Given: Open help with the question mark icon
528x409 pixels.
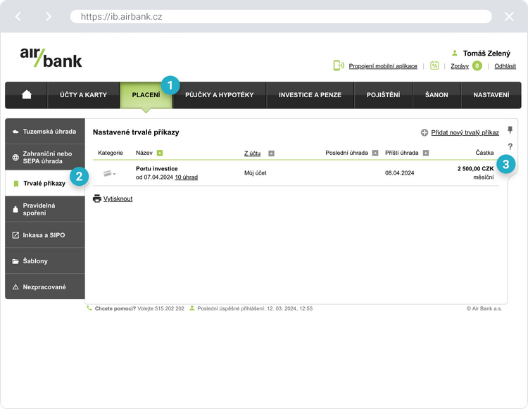Looking at the screenshot, I should click(510, 146).
